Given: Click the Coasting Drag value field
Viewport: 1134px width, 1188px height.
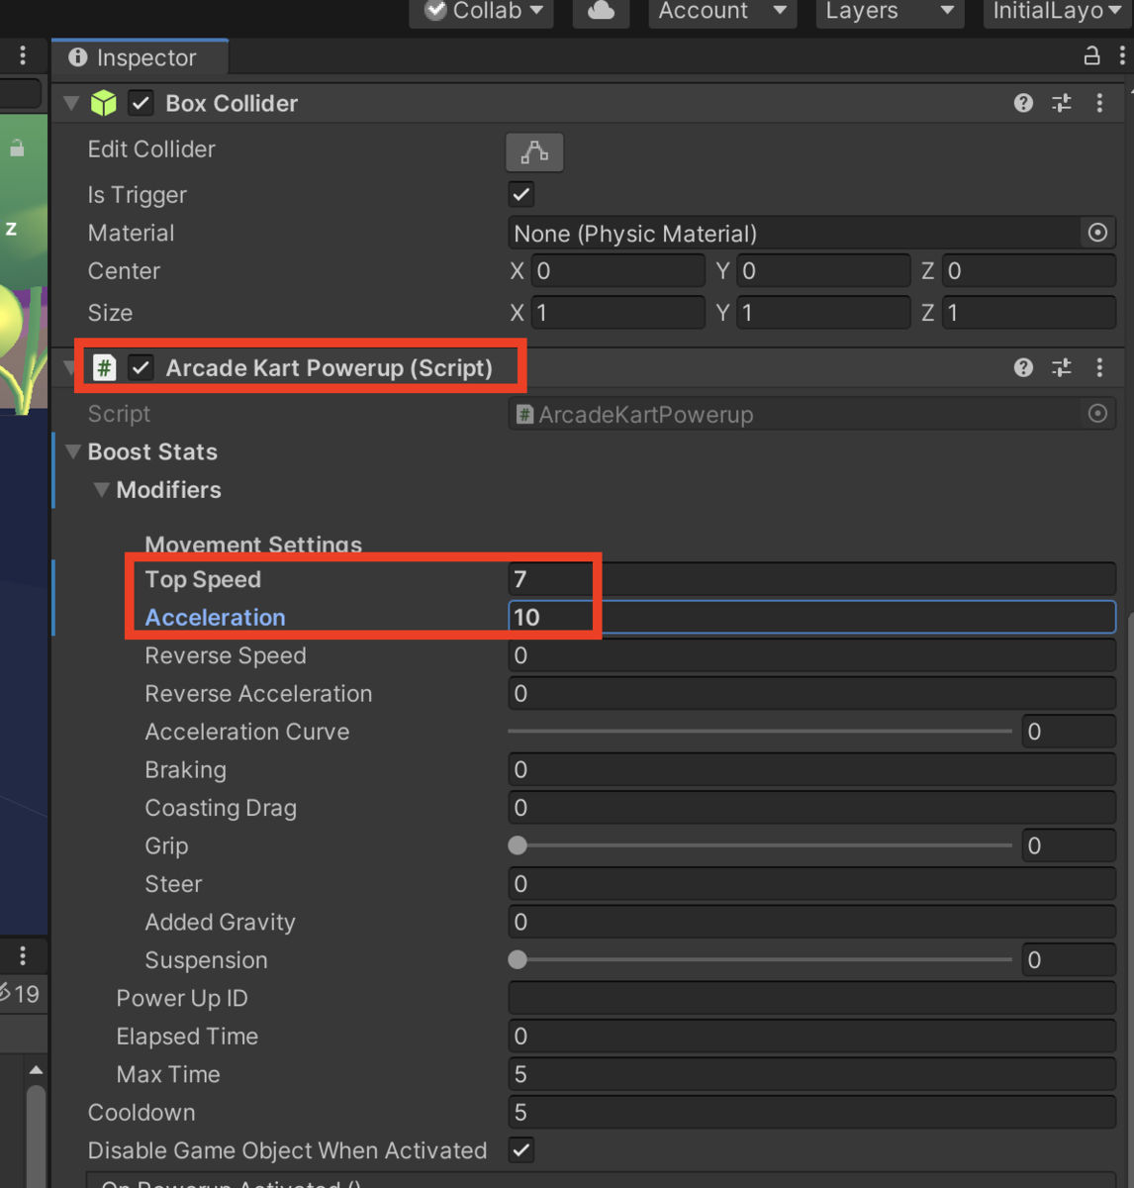Looking at the screenshot, I should click(x=811, y=808).
